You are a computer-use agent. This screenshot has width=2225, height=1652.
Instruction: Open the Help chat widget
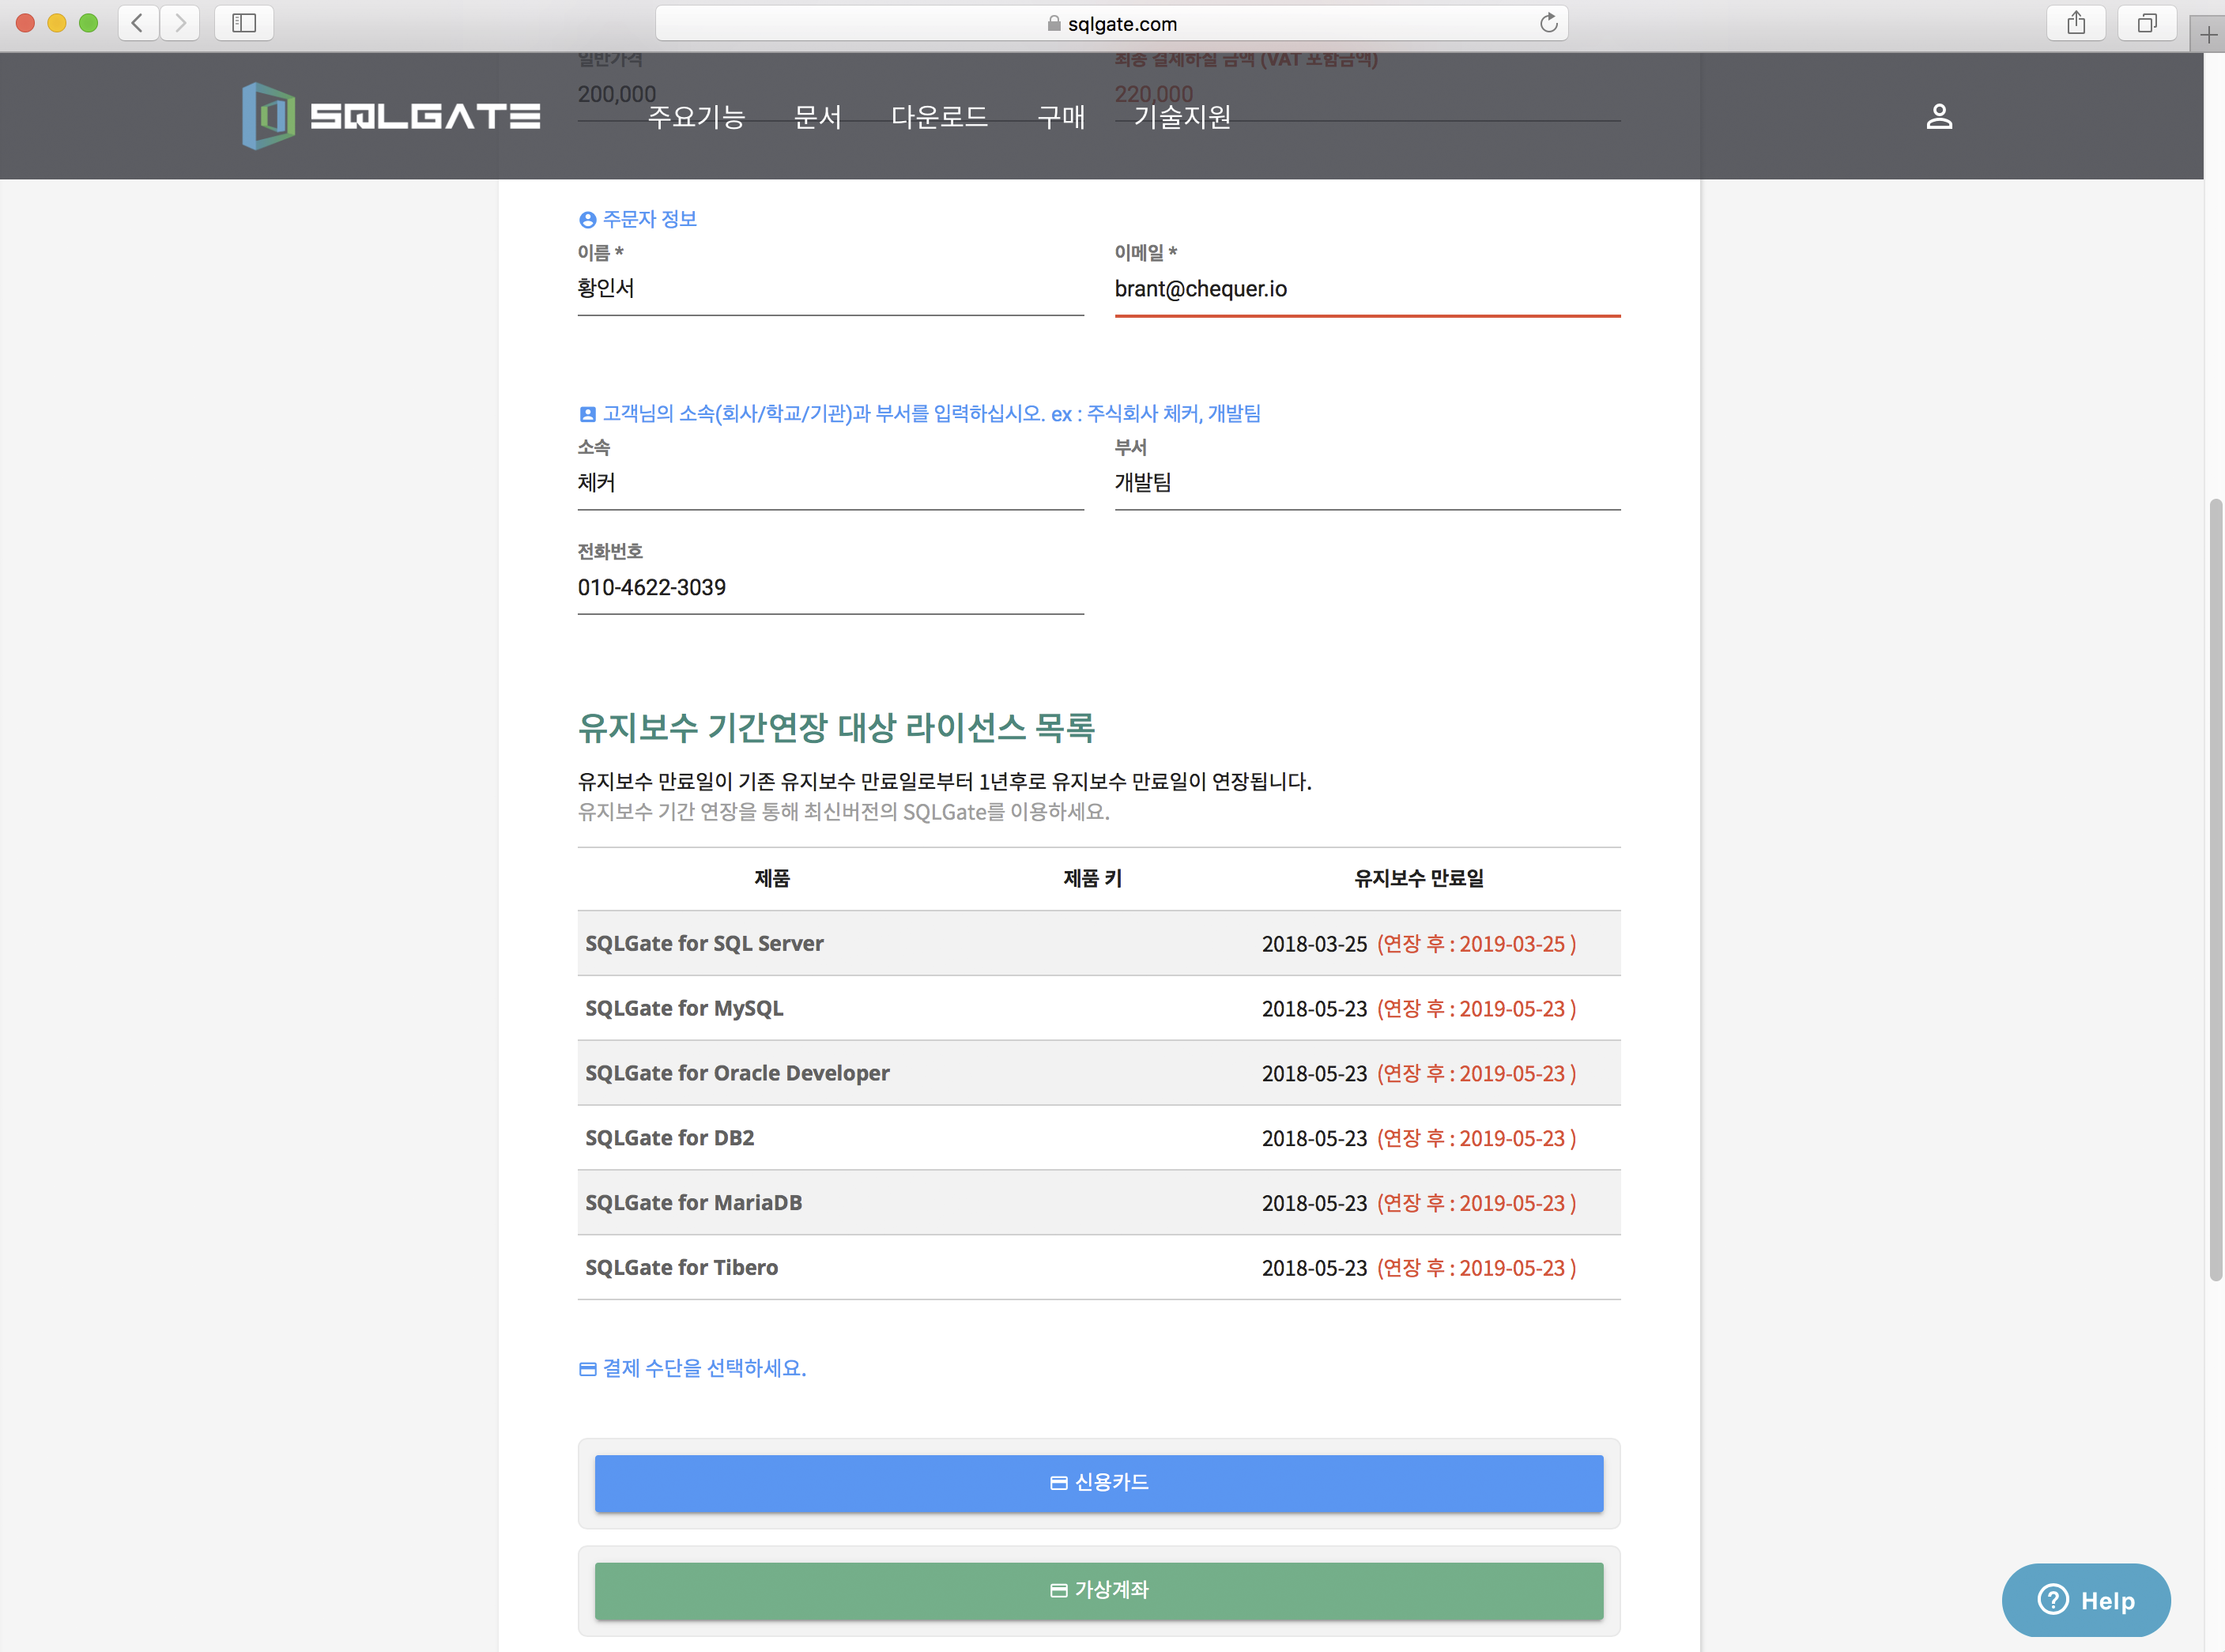(x=2086, y=1600)
